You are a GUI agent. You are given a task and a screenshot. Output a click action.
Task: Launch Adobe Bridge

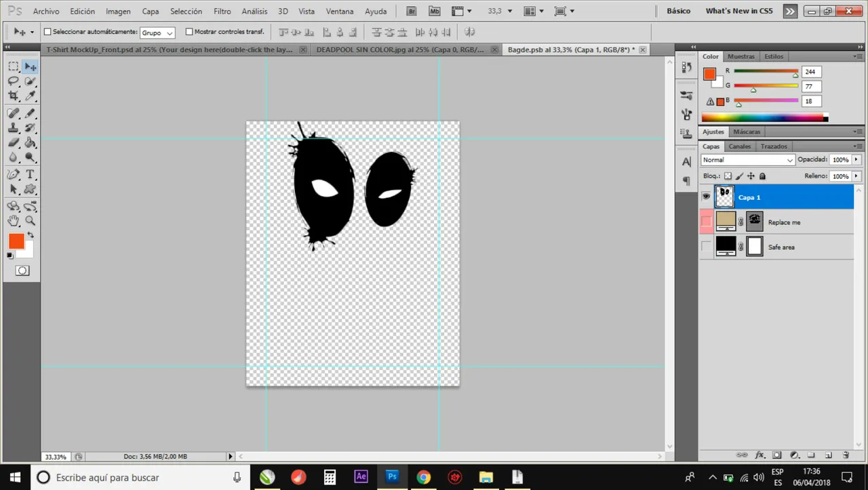[412, 11]
